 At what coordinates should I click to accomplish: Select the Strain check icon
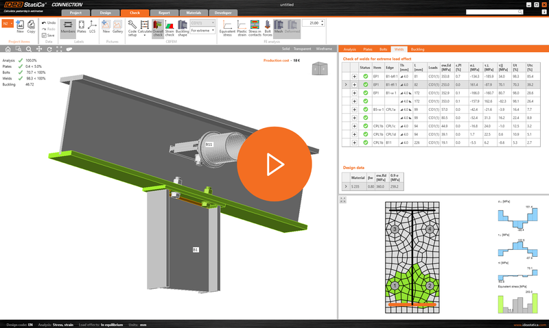pyautogui.click(x=171, y=27)
